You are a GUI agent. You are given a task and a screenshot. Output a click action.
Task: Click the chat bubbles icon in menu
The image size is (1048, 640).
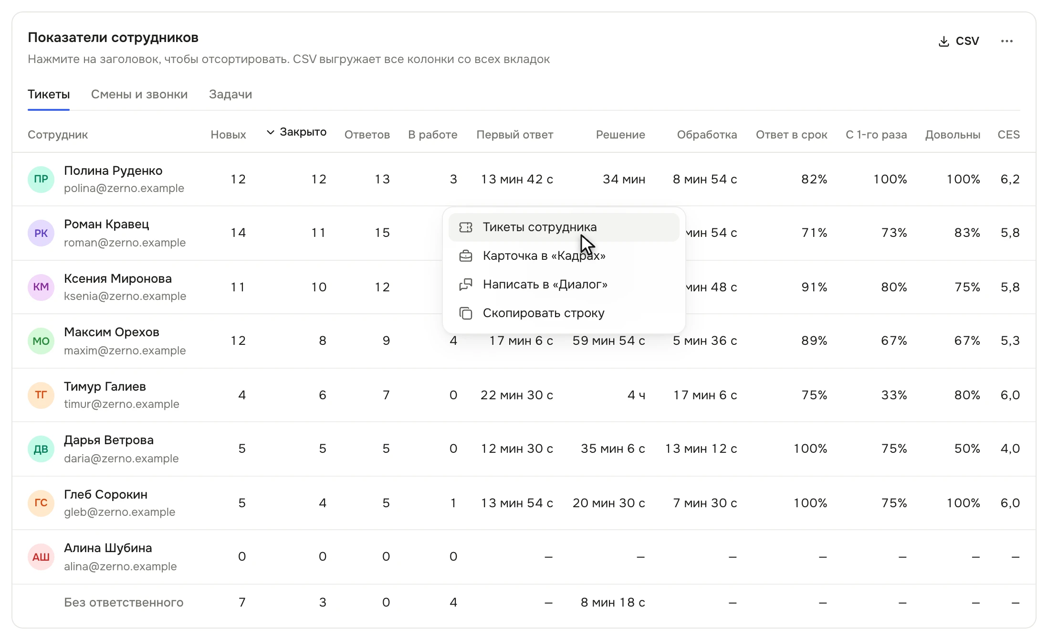point(466,285)
